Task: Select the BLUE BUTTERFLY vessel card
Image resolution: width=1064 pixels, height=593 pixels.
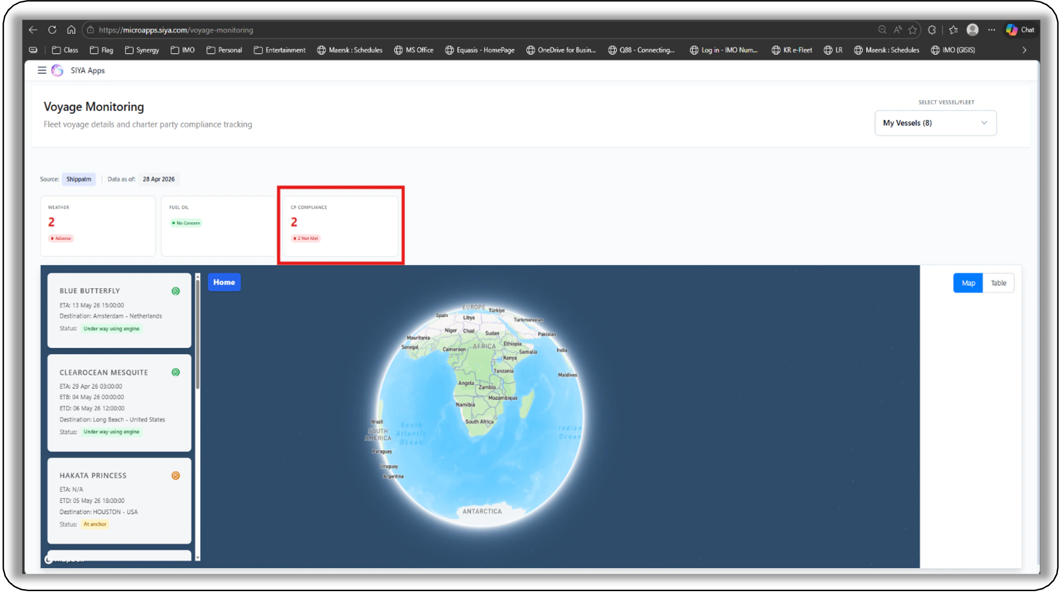Action: pos(119,311)
